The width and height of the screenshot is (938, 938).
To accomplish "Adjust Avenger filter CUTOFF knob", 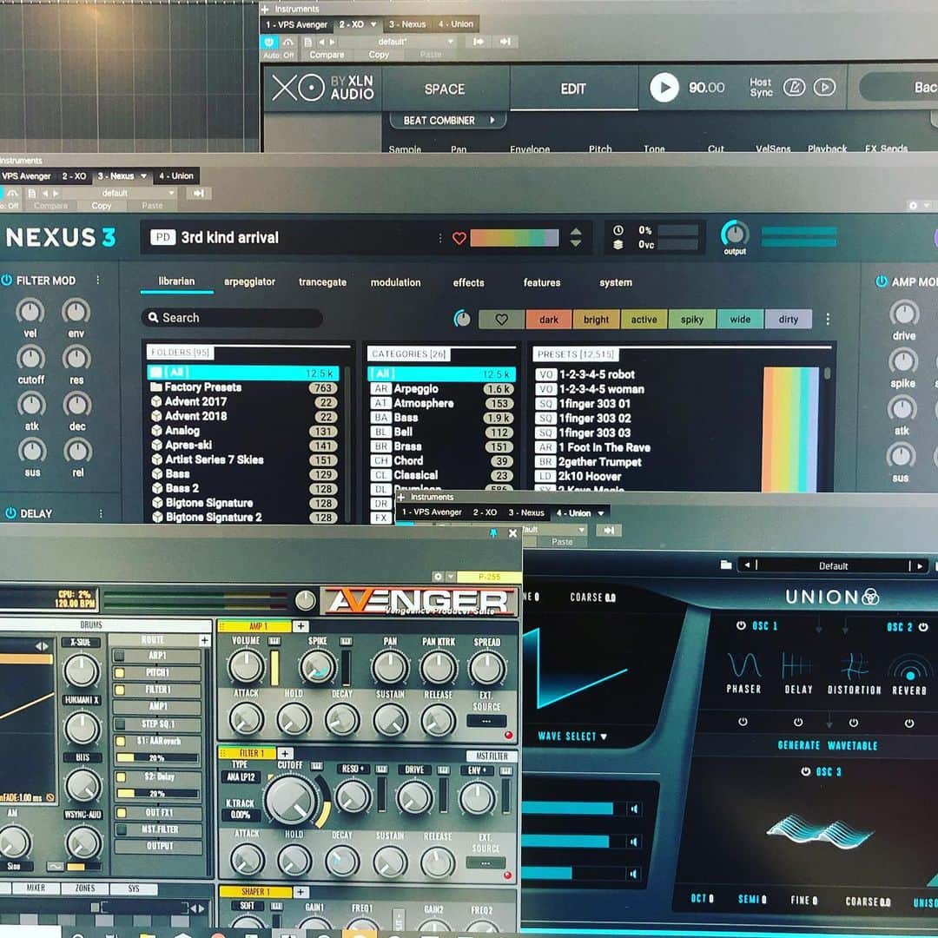I will coord(293,801).
